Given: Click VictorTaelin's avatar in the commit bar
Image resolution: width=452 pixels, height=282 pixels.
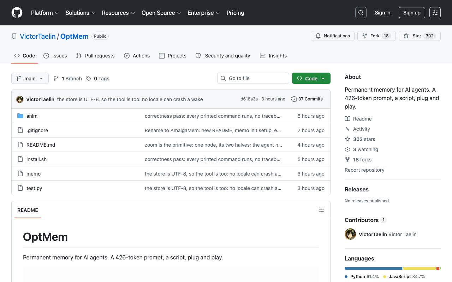Looking at the screenshot, I should tap(20, 99).
